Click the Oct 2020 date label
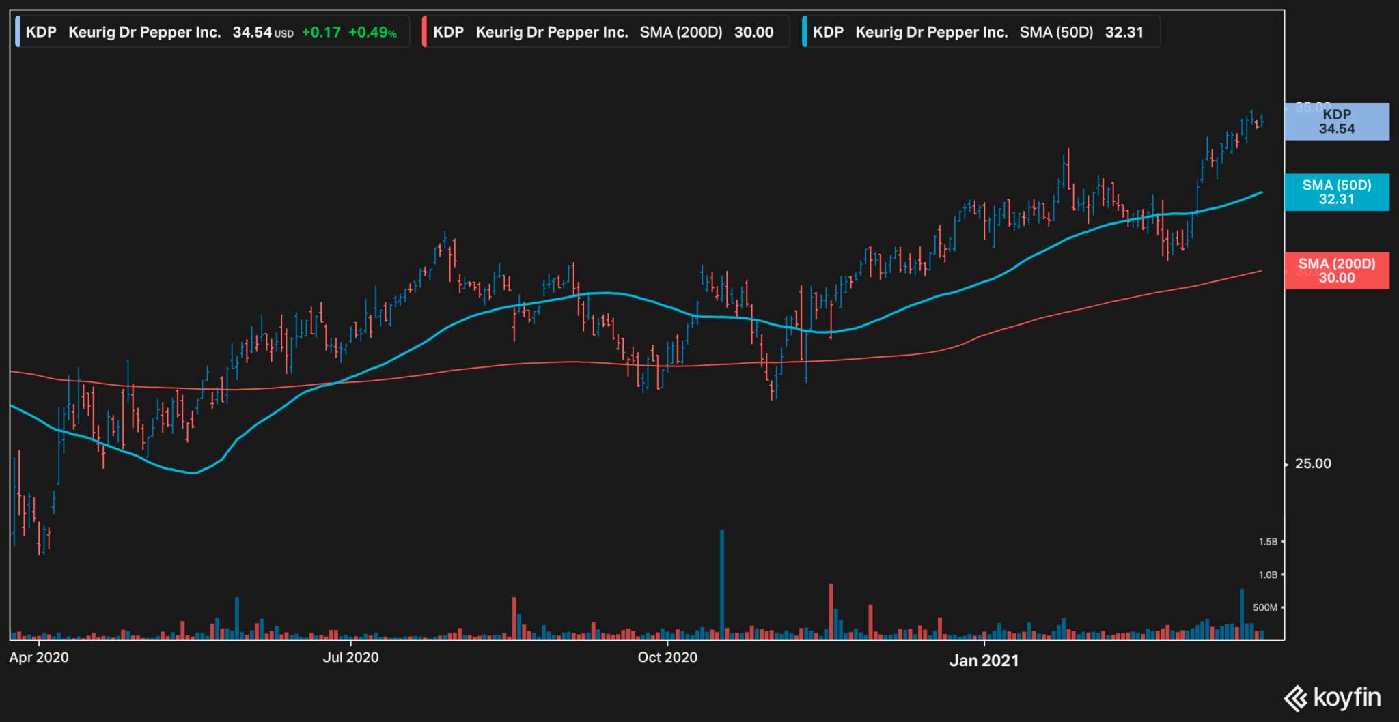 [x=667, y=657]
